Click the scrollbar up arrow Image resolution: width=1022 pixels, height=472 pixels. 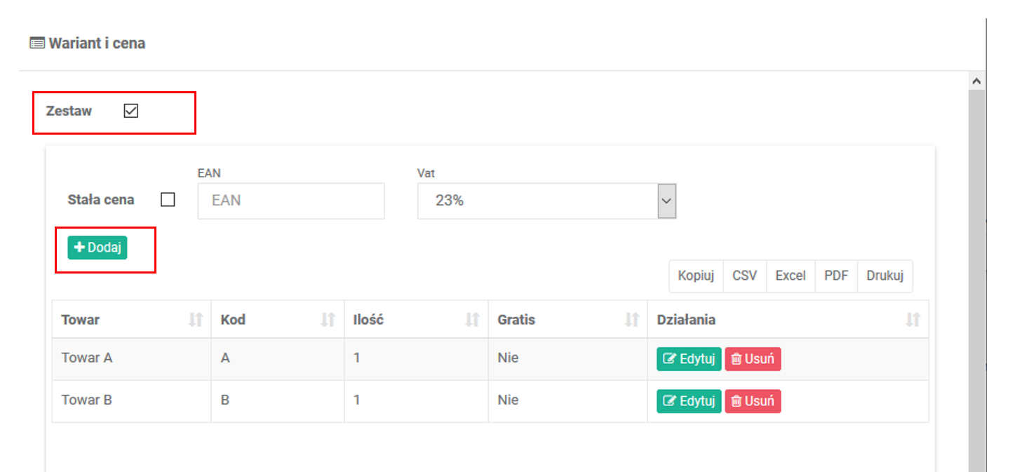[x=976, y=81]
